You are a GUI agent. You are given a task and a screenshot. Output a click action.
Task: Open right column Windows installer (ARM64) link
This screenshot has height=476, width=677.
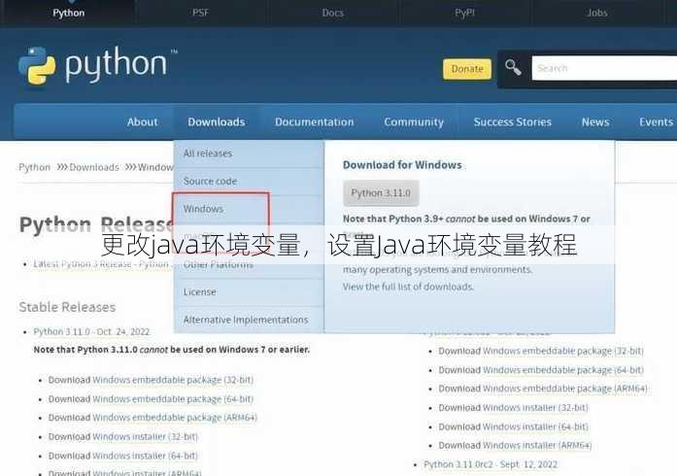[x=537, y=445]
